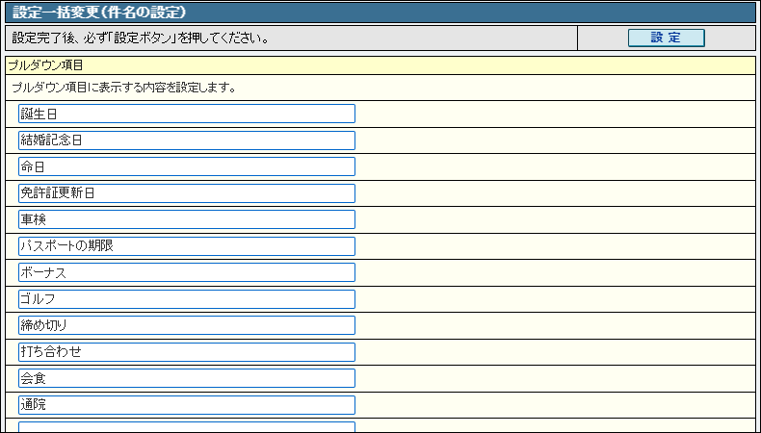This screenshot has width=761, height=433.
Task: Edit the 免許証更新日 field
Action: 187,193
